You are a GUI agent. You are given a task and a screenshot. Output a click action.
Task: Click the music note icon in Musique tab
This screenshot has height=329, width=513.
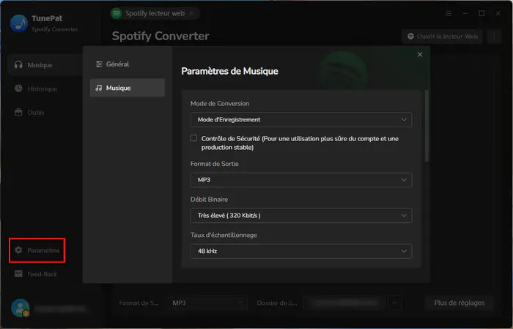(x=98, y=88)
